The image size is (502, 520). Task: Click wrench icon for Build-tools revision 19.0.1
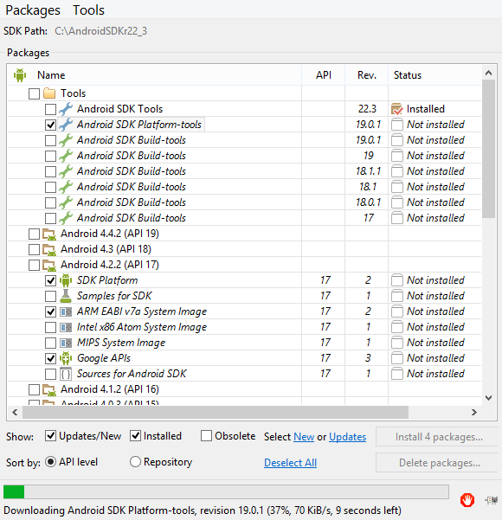click(66, 140)
